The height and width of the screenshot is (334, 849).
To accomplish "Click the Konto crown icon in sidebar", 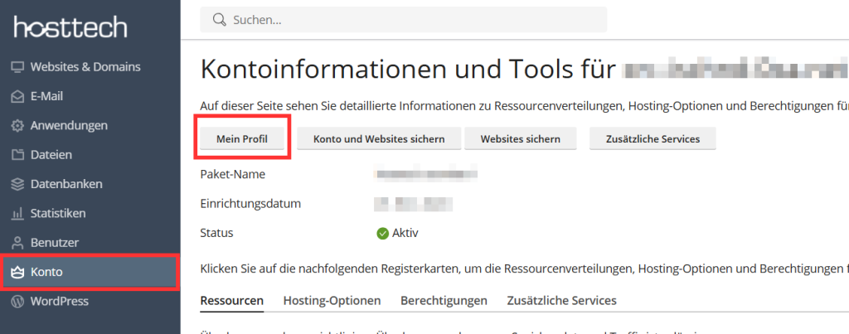I will pos(17,272).
